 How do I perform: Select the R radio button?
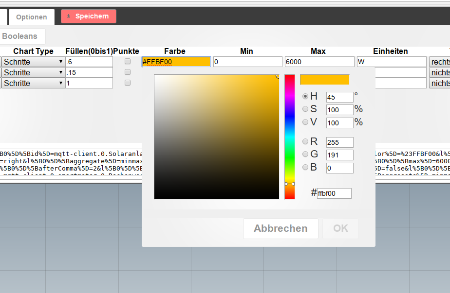pyautogui.click(x=305, y=142)
